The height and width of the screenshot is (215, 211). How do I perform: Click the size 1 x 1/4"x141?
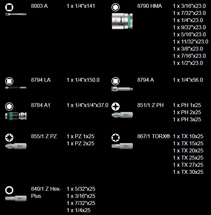pyautogui.click(x=81, y=6)
